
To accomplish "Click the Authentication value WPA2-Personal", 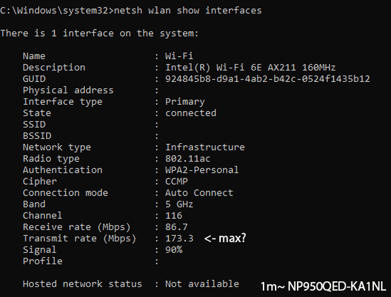I will click(x=202, y=170).
